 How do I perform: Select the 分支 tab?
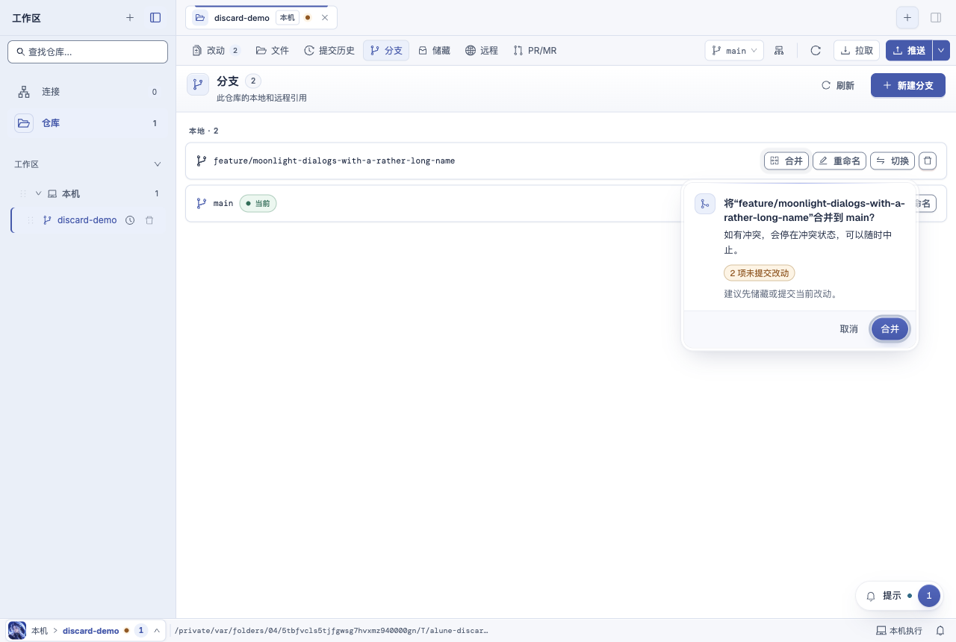pos(386,51)
